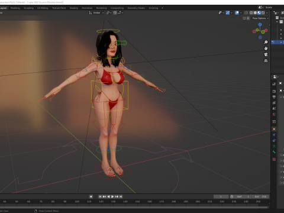Jump to the timeline start frame
The height and width of the screenshot is (213, 284).
coord(100,196)
